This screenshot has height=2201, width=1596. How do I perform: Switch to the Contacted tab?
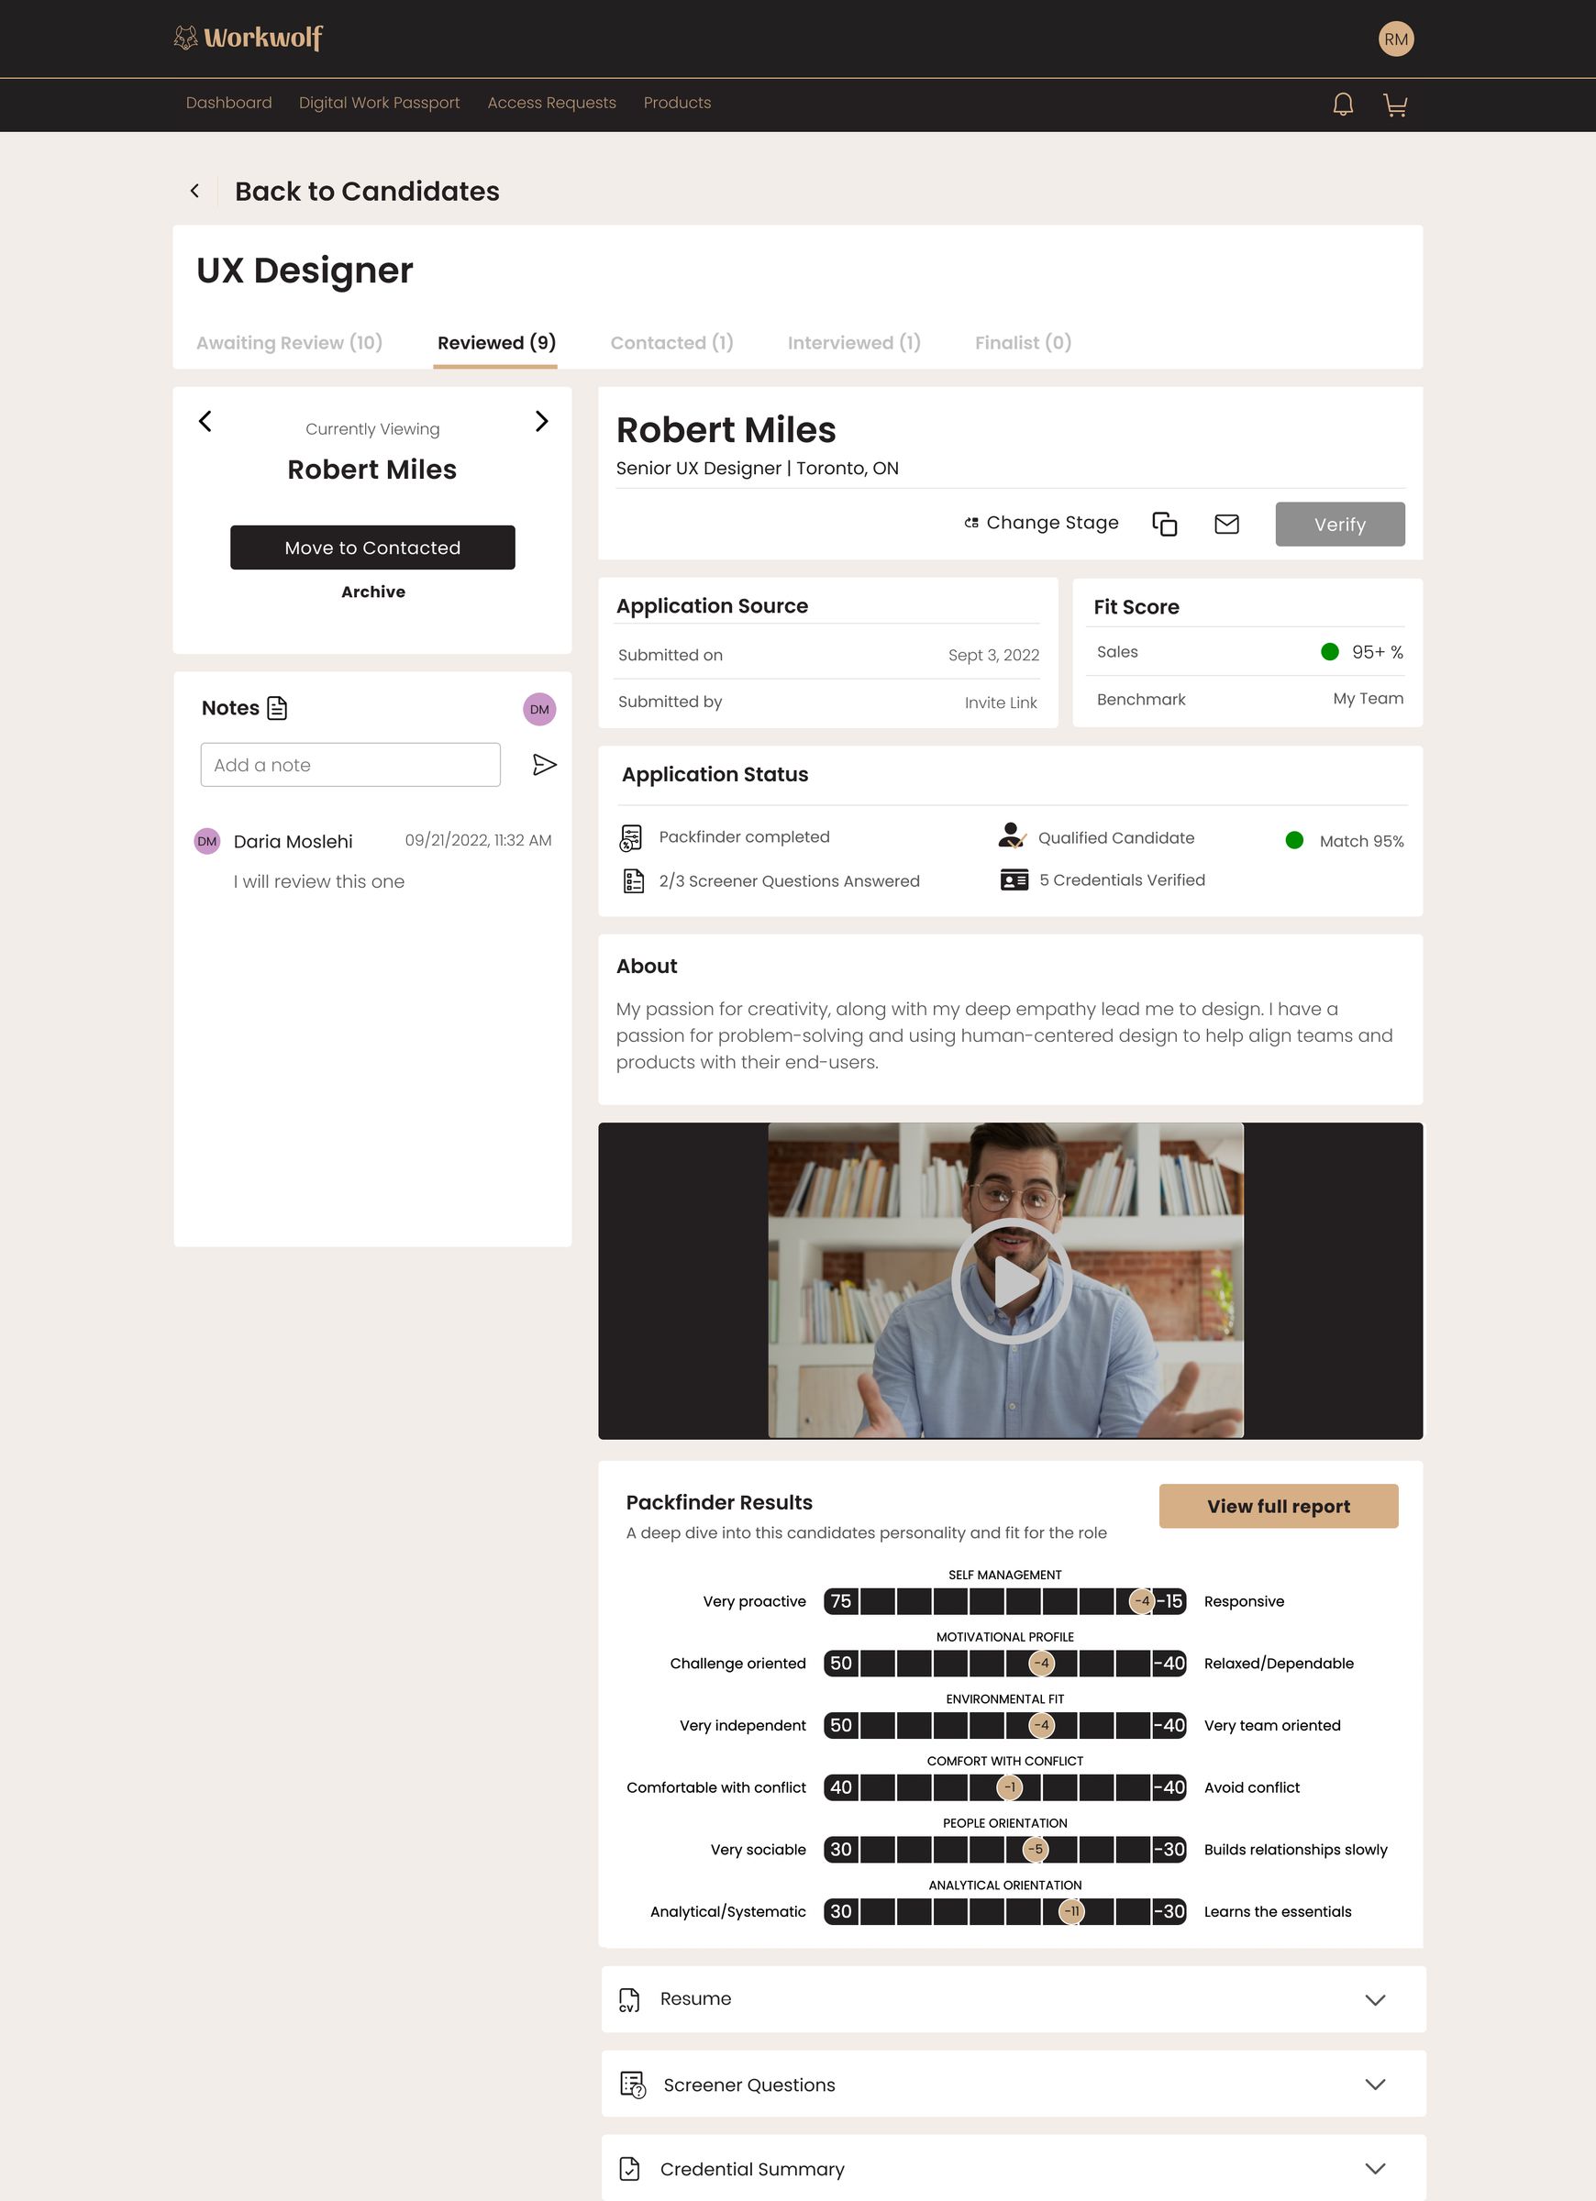[x=671, y=343]
